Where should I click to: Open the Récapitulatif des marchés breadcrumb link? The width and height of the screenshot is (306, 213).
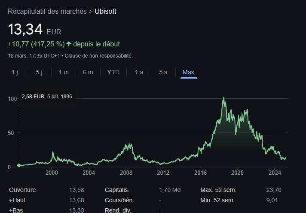(x=47, y=11)
